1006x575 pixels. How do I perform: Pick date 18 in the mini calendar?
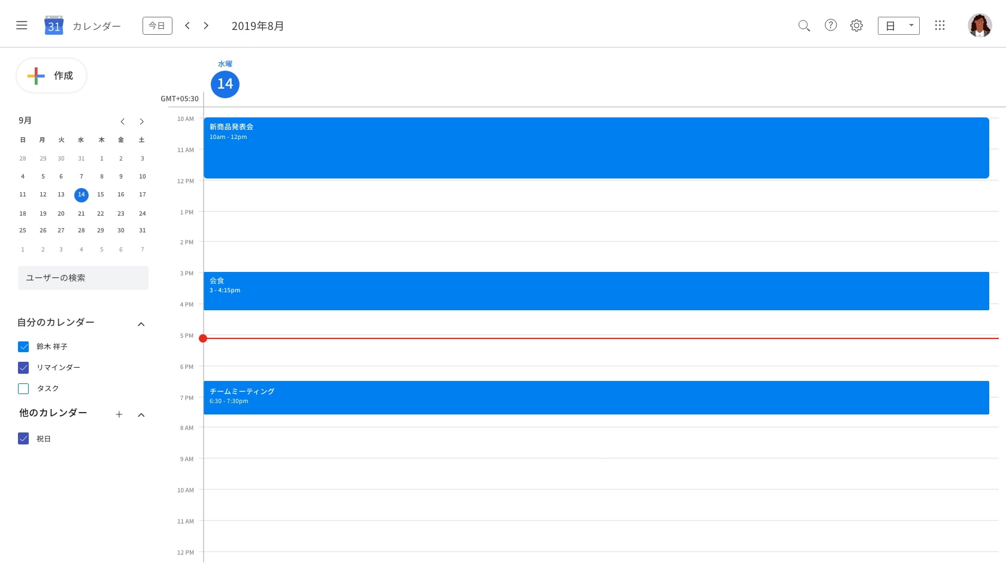point(23,214)
